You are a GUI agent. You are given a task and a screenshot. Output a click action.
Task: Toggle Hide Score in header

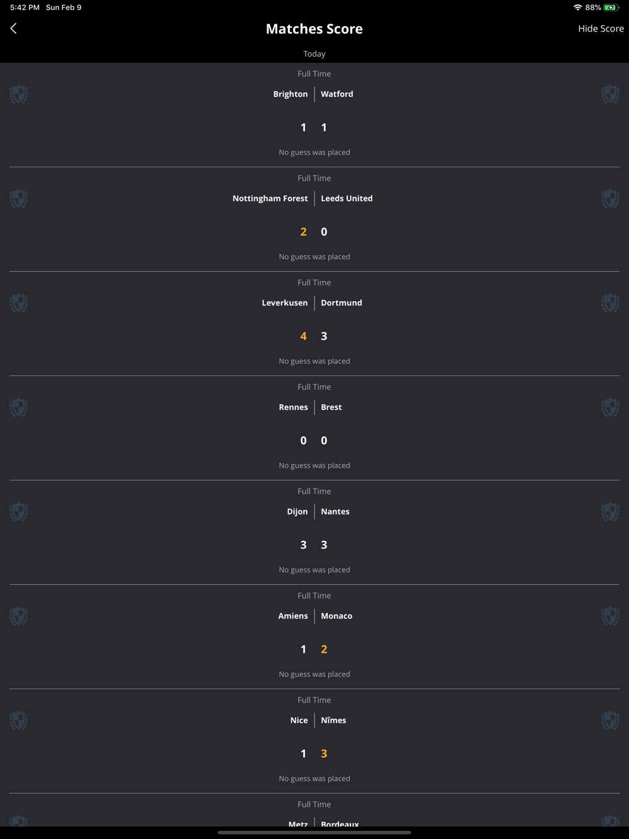pos(601,28)
